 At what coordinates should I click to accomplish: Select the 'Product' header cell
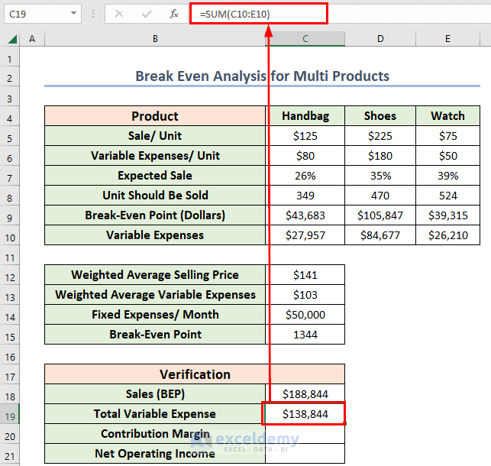tap(155, 116)
